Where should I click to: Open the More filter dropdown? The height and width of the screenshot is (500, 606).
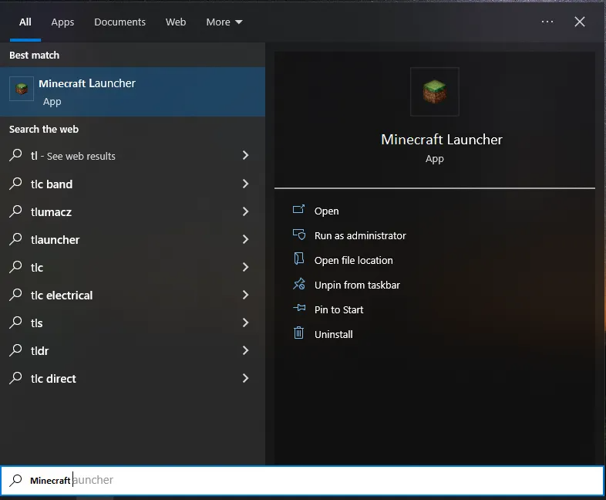(x=224, y=22)
